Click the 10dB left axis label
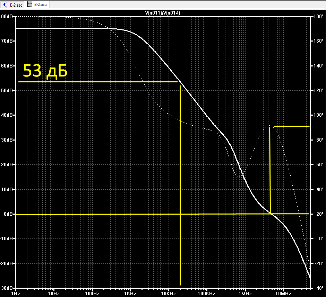The image size is (326, 297). 7,189
